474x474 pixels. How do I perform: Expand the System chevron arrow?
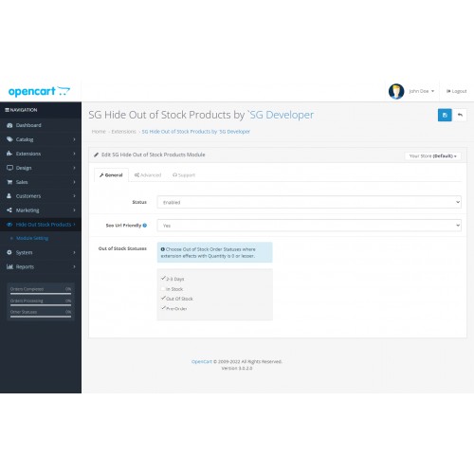74,252
